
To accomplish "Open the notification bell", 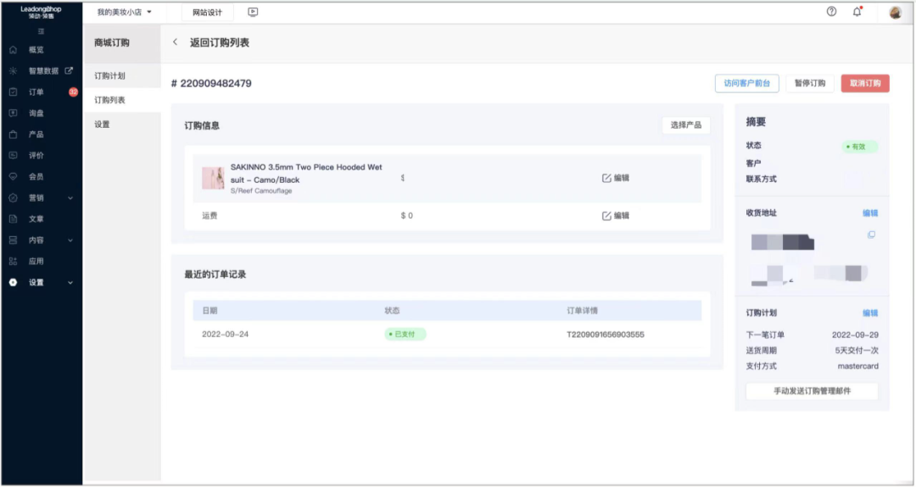I will (857, 12).
